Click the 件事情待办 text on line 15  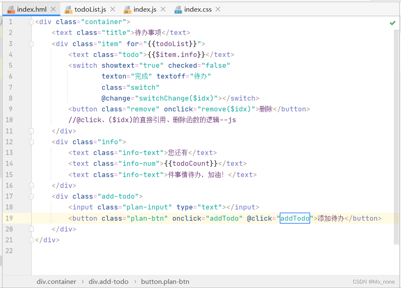pos(185,175)
